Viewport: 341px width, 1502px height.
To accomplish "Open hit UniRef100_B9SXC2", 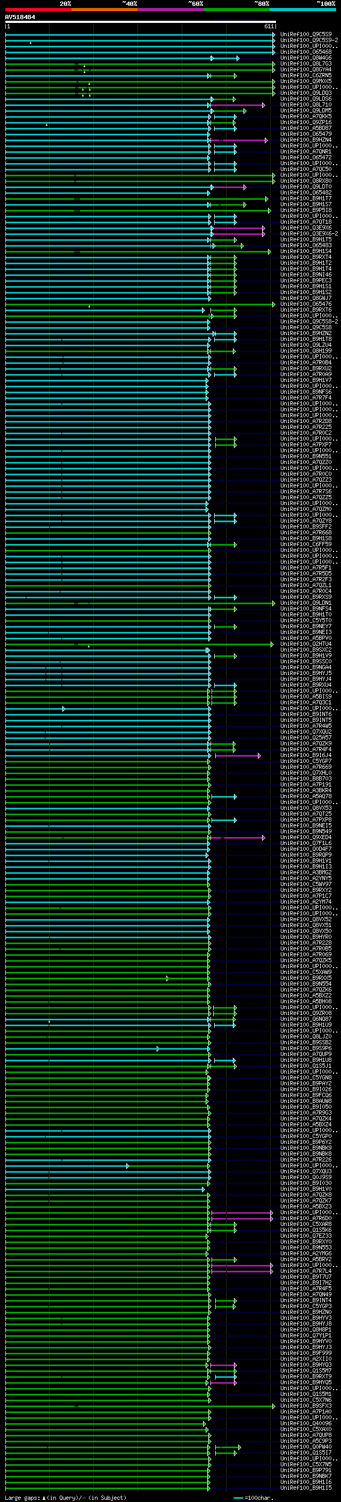I will (x=306, y=649).
